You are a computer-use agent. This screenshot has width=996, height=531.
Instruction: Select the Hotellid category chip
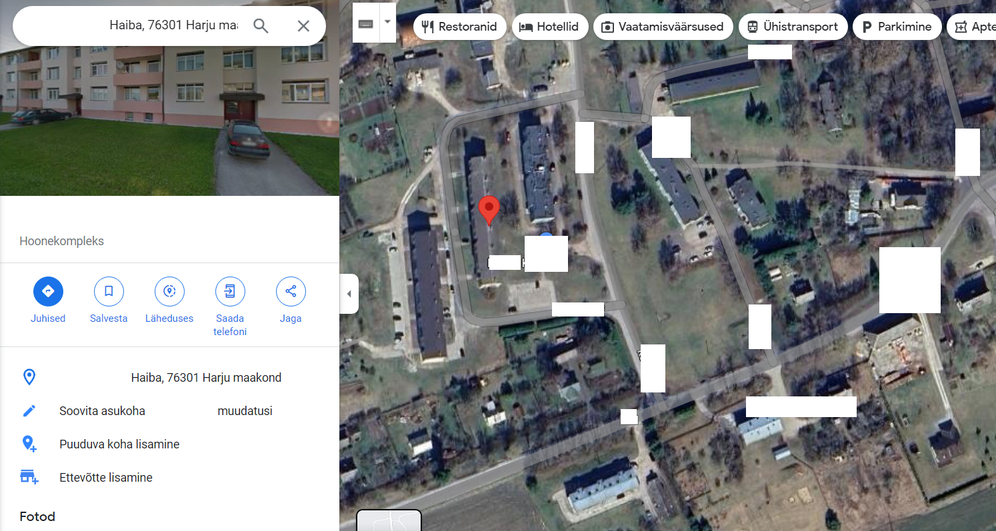point(550,27)
